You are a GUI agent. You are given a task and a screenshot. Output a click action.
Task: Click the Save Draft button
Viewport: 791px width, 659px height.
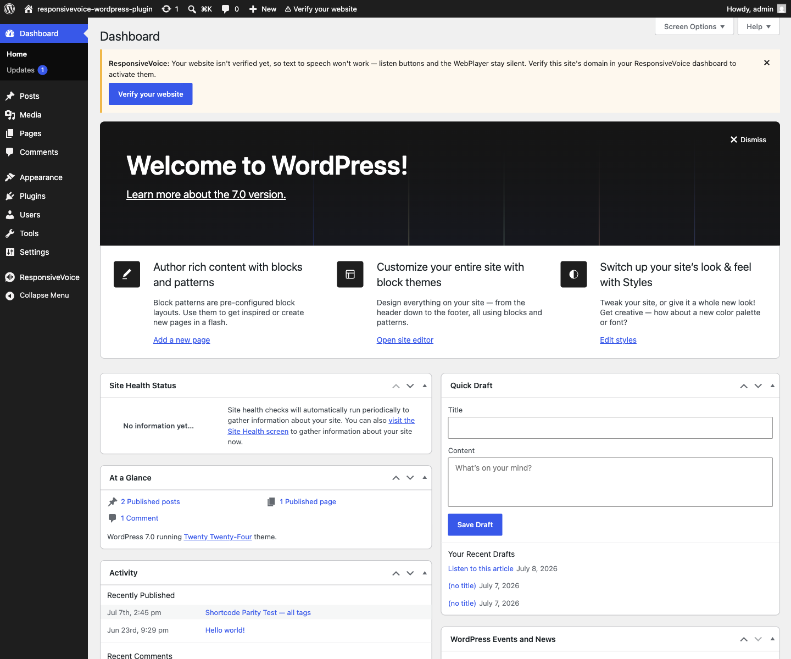point(475,524)
